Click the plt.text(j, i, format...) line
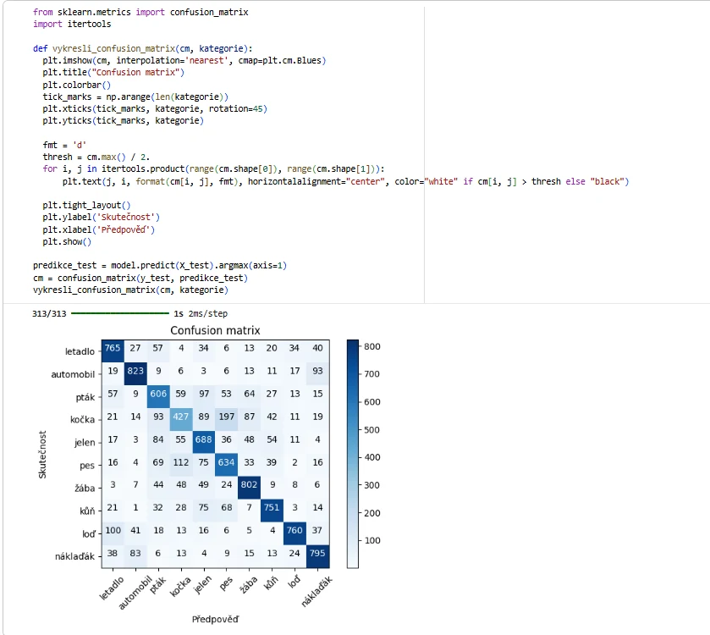Image resolution: width=710 pixels, height=635 pixels. (346, 182)
